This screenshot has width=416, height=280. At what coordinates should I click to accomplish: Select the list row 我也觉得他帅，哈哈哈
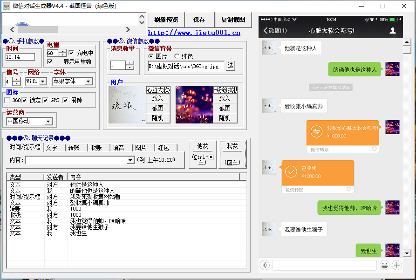click(x=126, y=221)
